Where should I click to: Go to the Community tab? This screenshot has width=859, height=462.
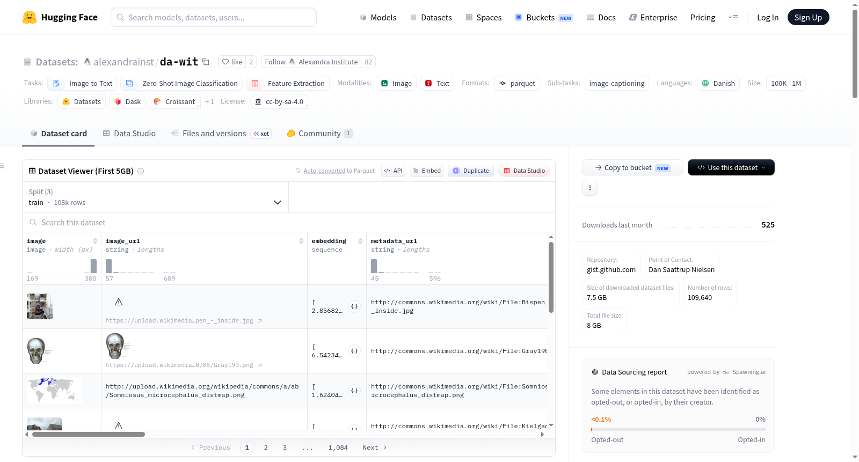point(320,134)
